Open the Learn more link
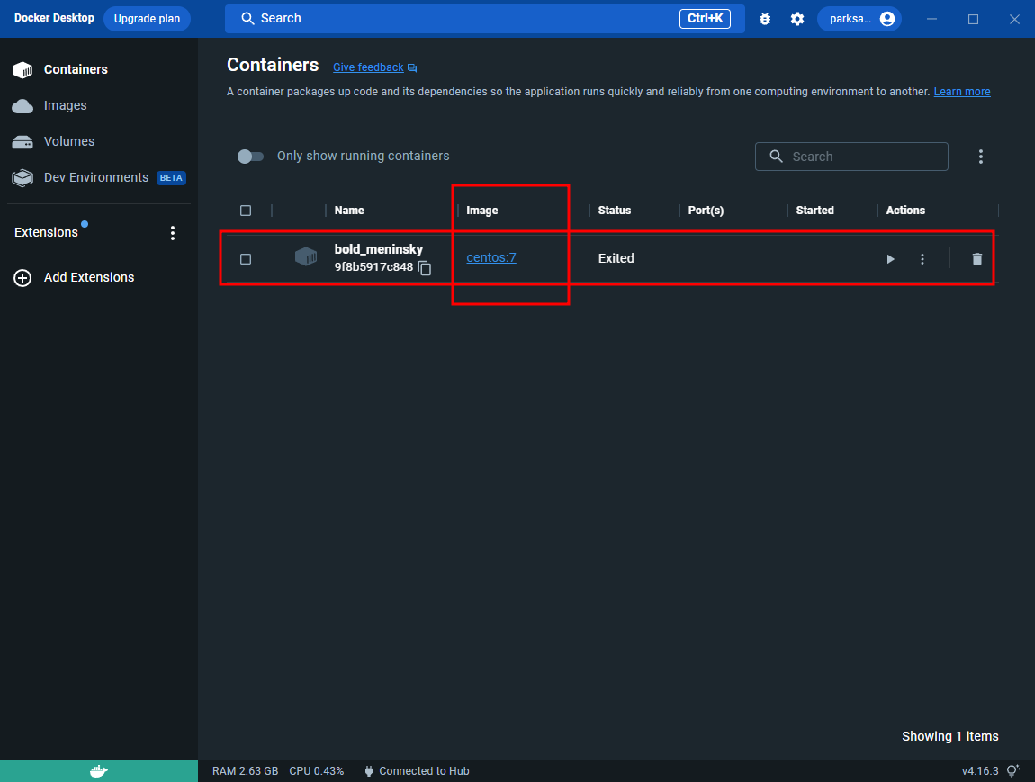 point(962,92)
